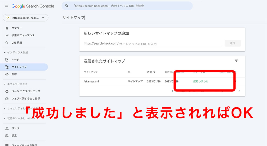Image resolution: width=267 pixels, height=146 pixels.
Task: Go to next page with chevron arrow
Action: pos(239,91)
